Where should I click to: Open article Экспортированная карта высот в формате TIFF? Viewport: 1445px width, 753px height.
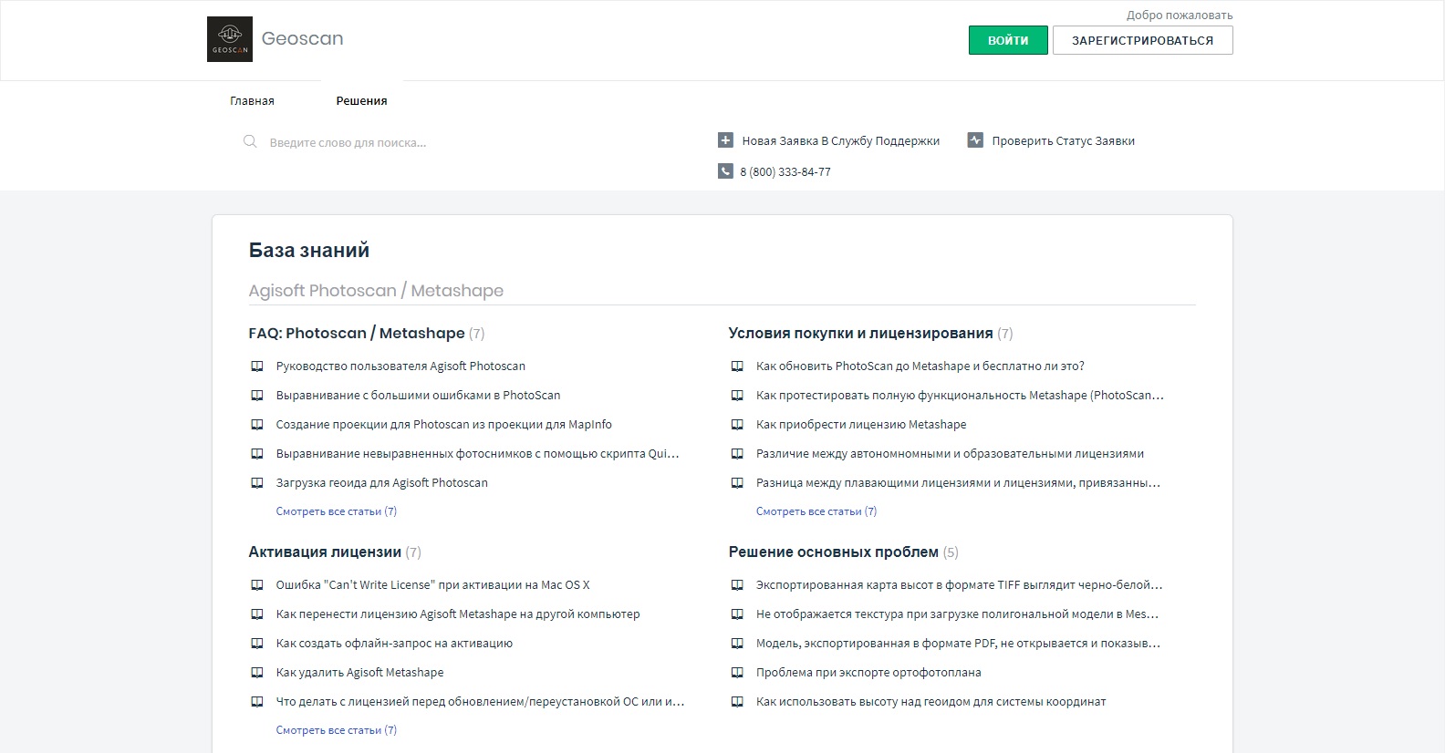[959, 585]
